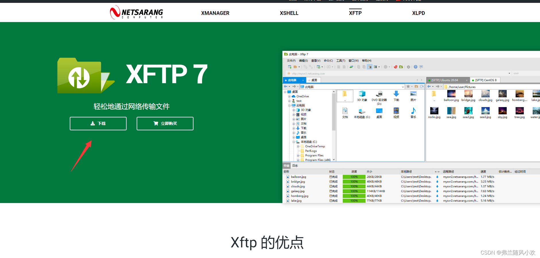
Task: Click the galaxy.jpg 100% progress bar
Action: [x=354, y=191]
